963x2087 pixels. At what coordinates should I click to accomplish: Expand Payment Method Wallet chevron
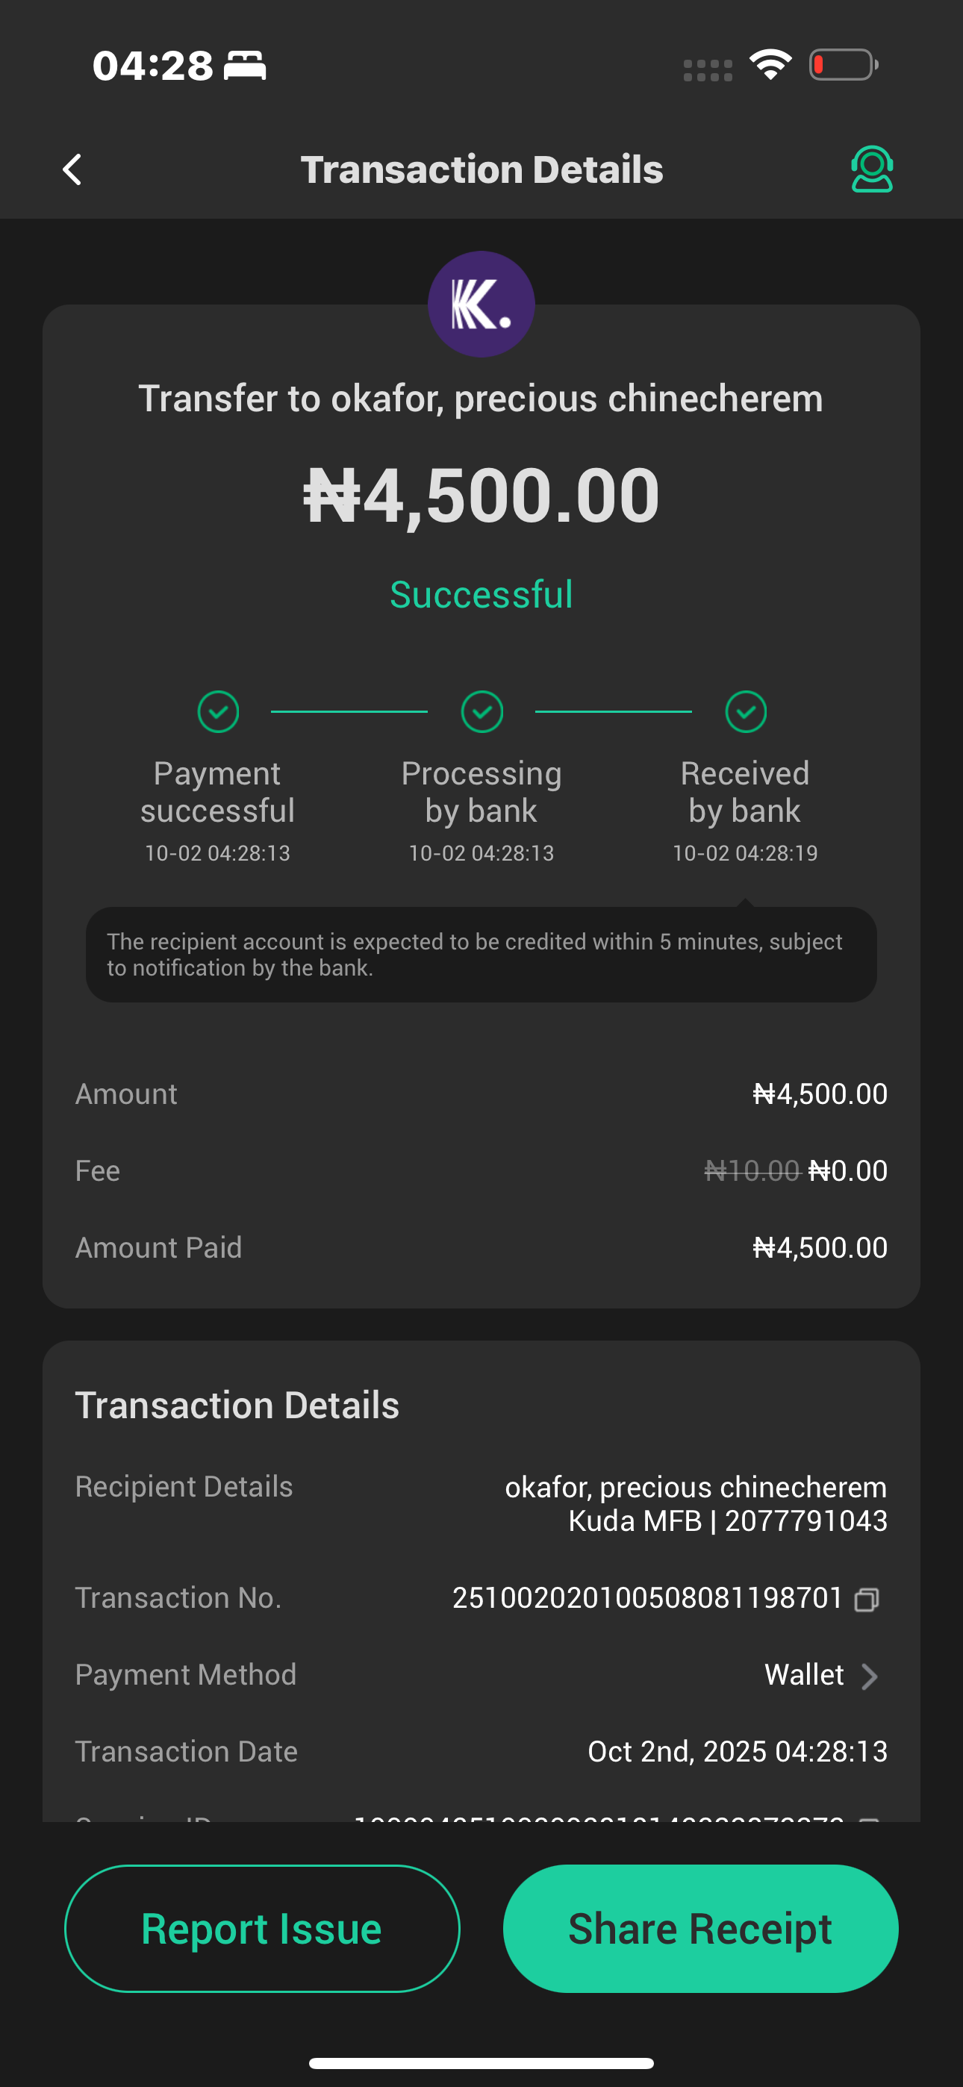869,1676
